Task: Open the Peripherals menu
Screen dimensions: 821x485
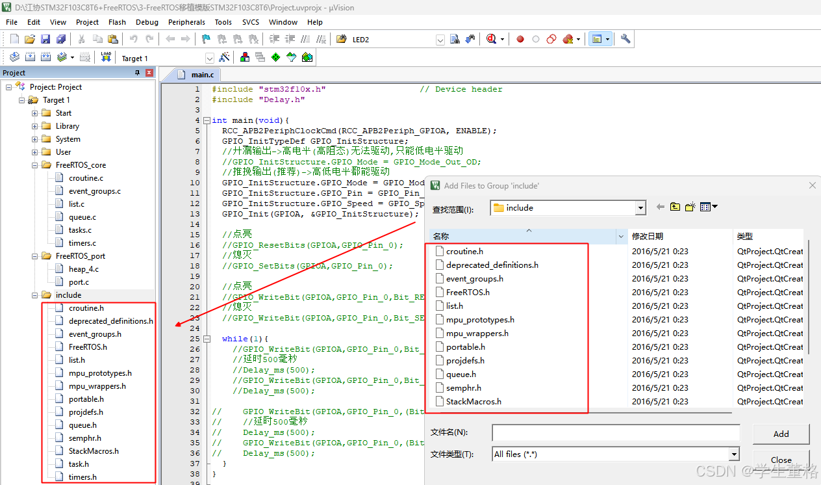Action: pos(186,22)
